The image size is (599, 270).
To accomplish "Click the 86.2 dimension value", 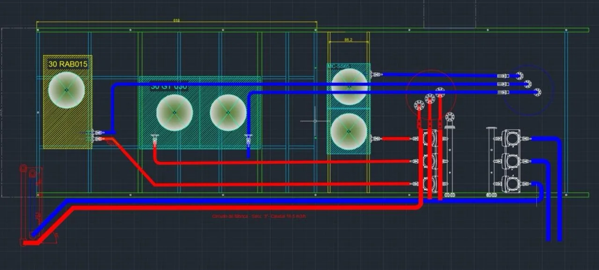I will 348,40.
